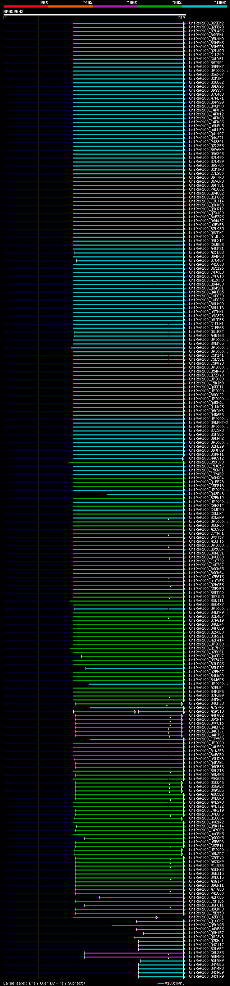
Task: Select hit label UniRef100_C5JC56
Action: [206, 466]
